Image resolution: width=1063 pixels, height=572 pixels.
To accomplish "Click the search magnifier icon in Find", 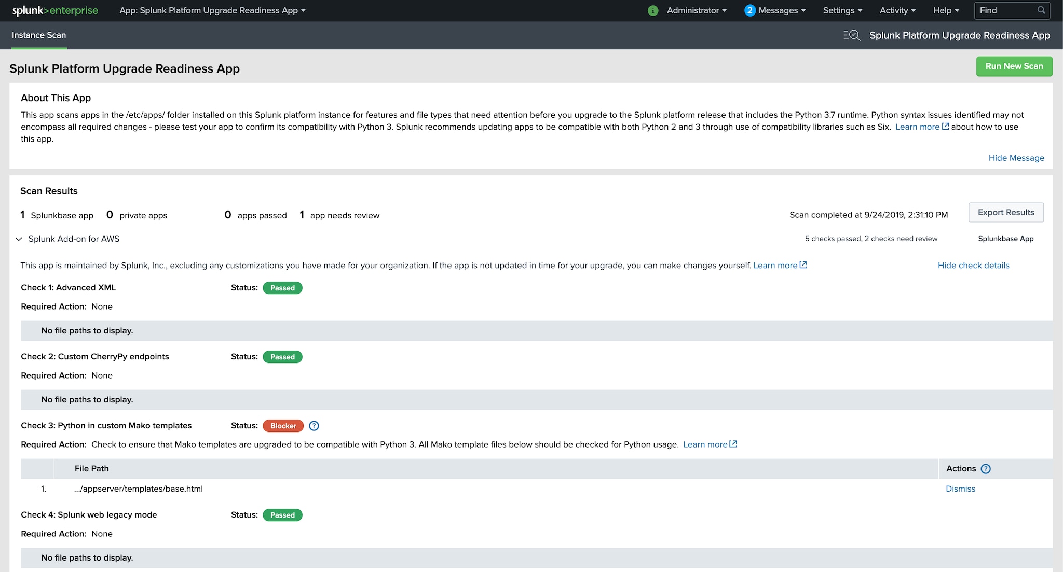I will [x=1041, y=10].
